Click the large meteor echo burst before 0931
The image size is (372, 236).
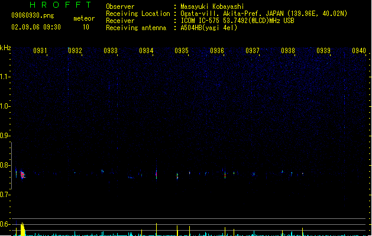tap(22, 175)
